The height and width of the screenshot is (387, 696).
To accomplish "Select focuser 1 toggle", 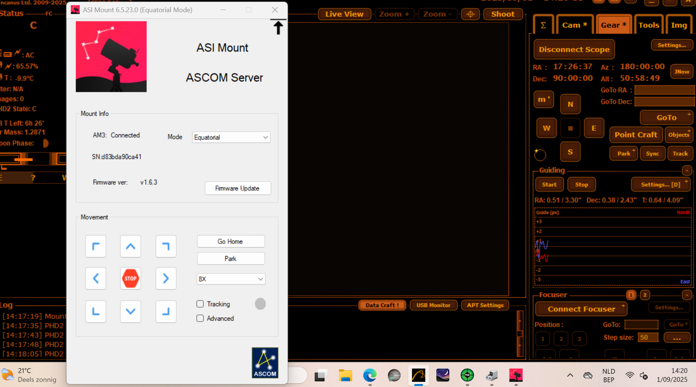I will click(631, 295).
